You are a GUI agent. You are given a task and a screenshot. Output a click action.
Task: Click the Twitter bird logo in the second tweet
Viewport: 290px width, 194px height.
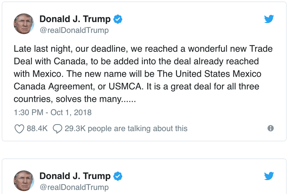[269, 176]
